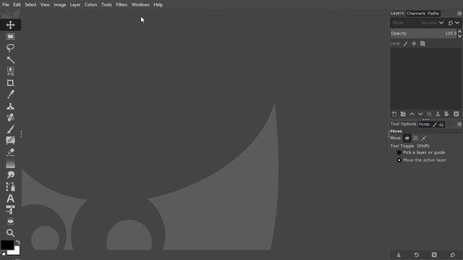Click the new layer group icon

(403, 114)
